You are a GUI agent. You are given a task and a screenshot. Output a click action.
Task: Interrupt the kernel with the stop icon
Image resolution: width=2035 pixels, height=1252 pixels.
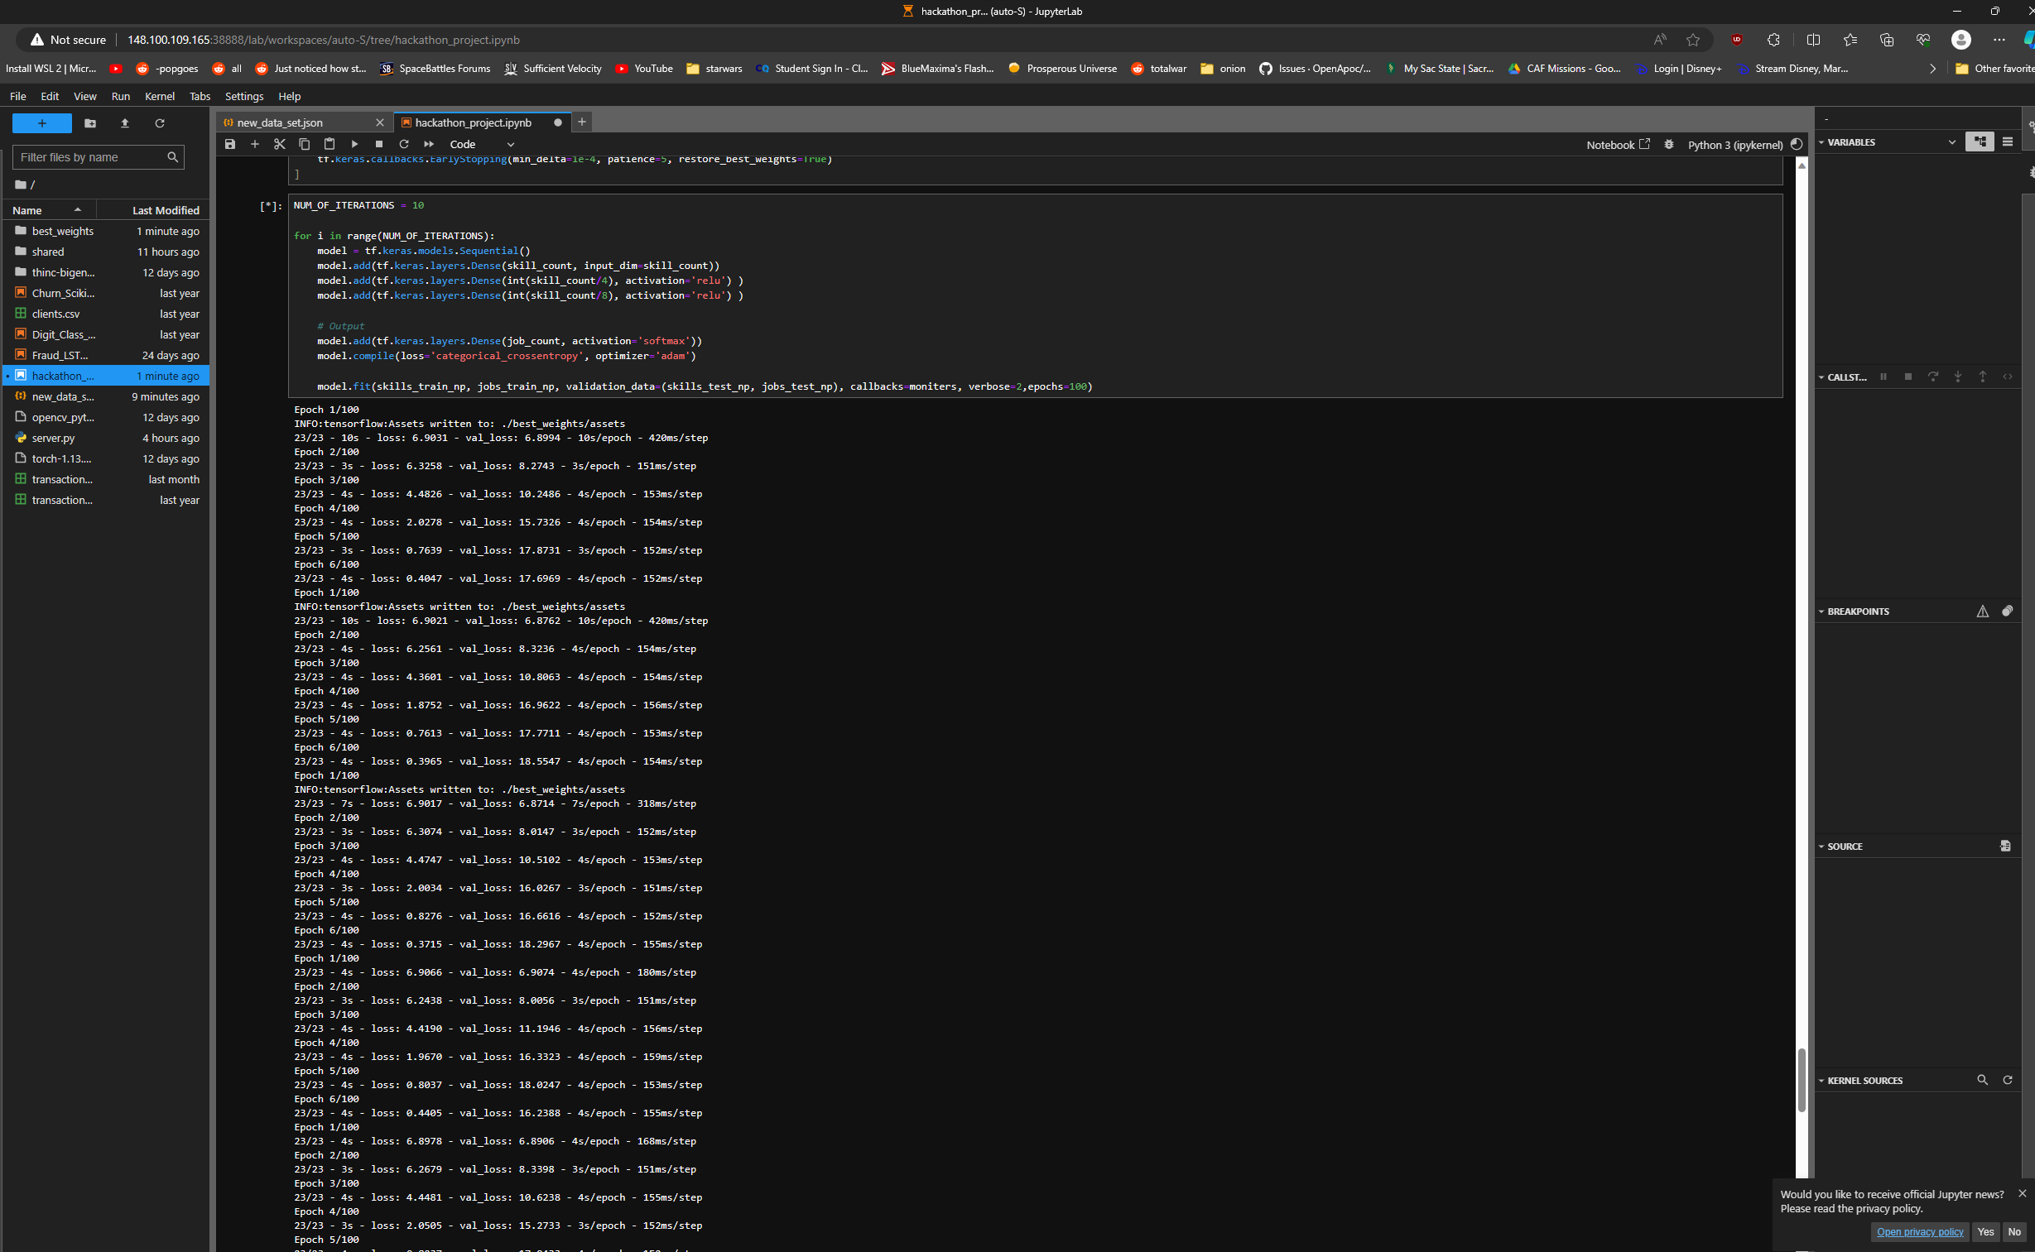(x=379, y=144)
